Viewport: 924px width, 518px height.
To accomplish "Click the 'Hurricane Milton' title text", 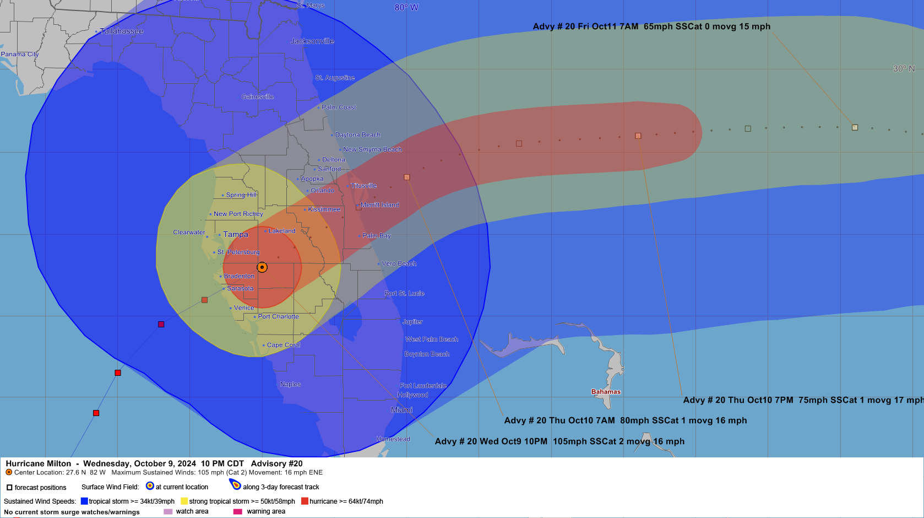I will coord(39,463).
